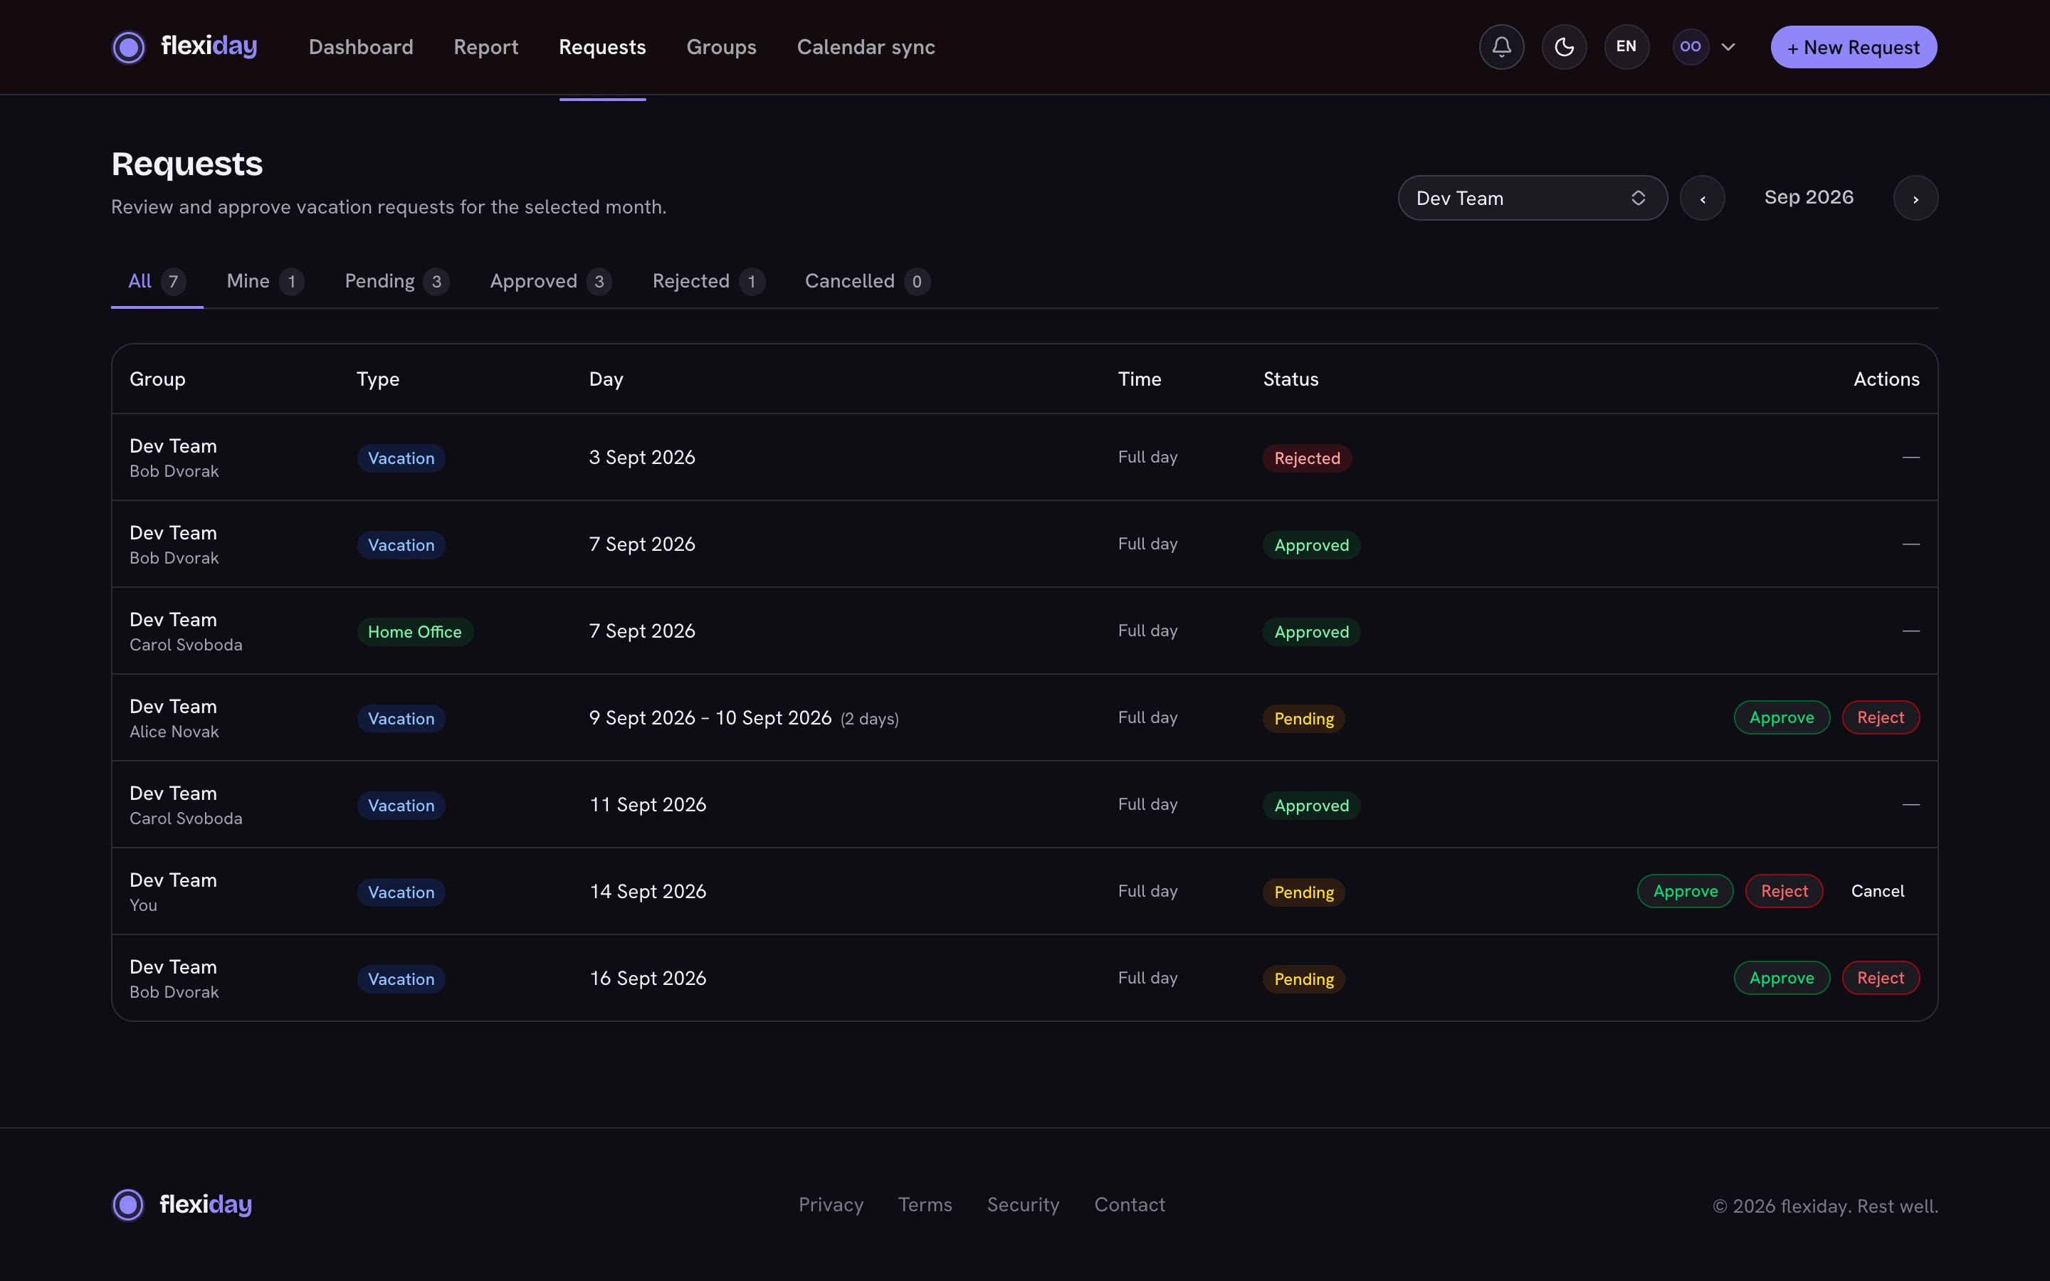Click the Pending badge for Alice Novak
Screen dimensions: 2050x1281
(x=1304, y=719)
